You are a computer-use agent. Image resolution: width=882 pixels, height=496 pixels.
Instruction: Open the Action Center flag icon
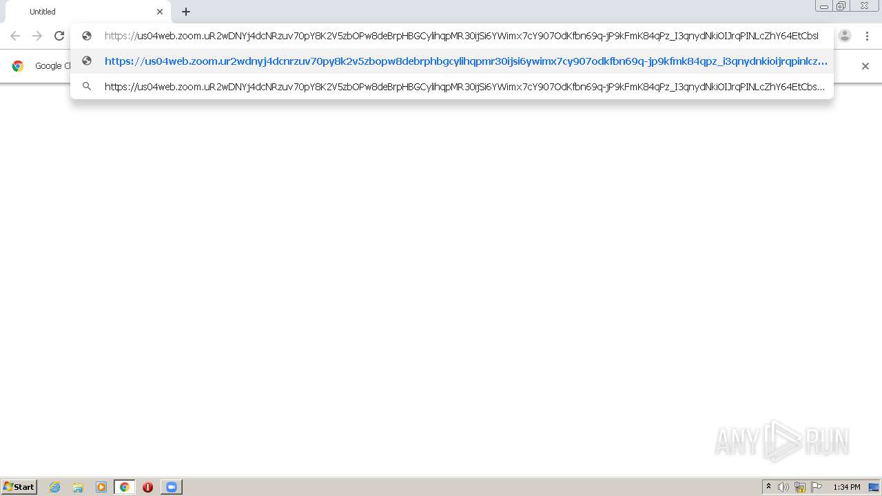coord(817,487)
